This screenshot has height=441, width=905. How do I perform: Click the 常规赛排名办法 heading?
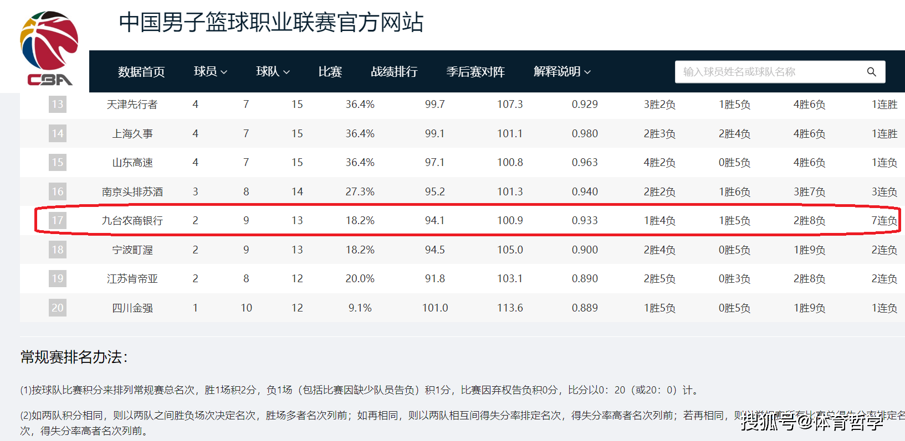(x=74, y=357)
